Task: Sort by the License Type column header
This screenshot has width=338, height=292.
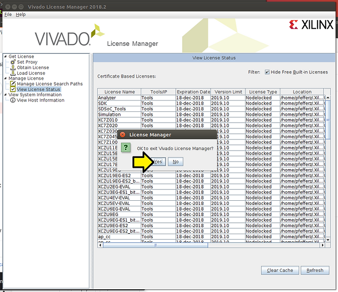Action: coord(263,92)
